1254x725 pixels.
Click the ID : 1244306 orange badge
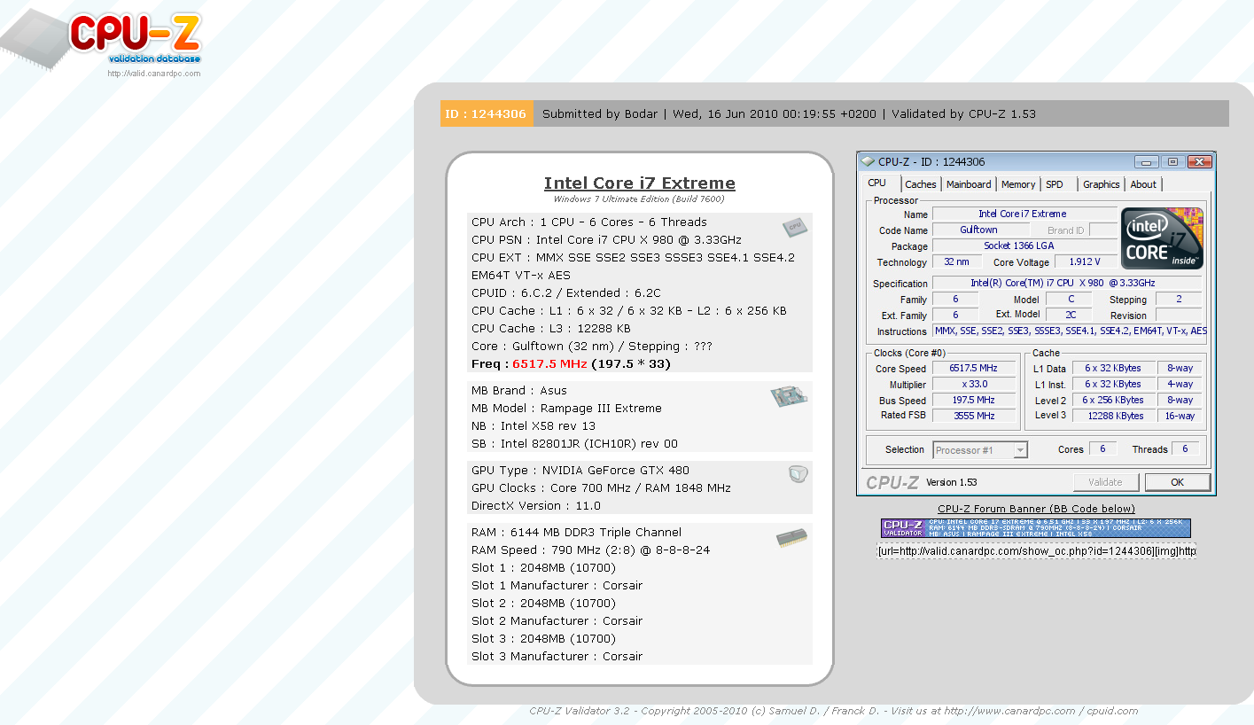[x=487, y=113]
